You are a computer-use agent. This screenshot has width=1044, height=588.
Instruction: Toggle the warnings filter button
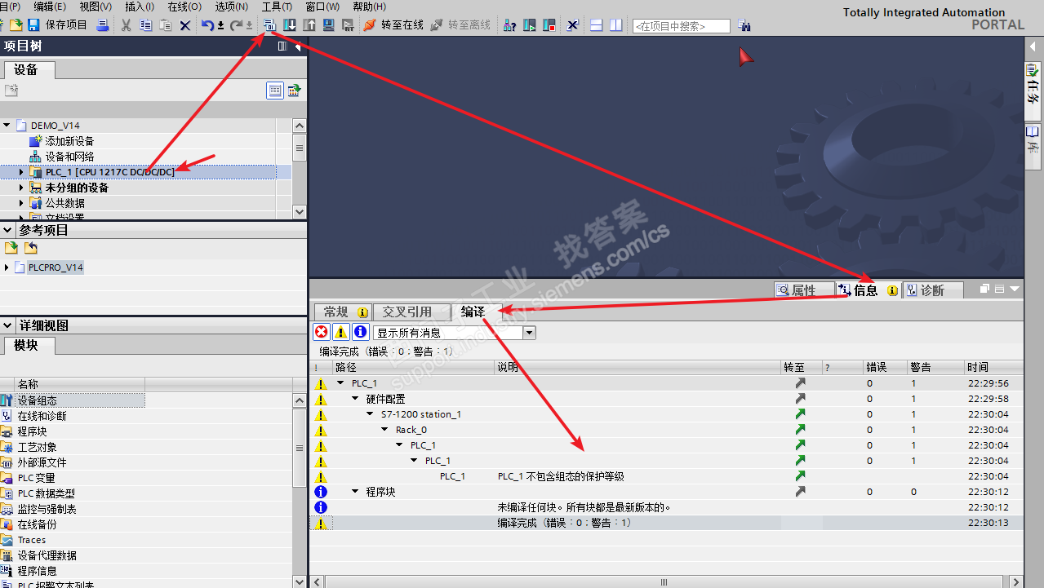[x=341, y=332]
